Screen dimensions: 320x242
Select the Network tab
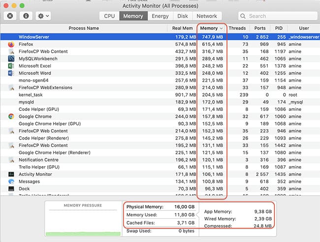206,16
